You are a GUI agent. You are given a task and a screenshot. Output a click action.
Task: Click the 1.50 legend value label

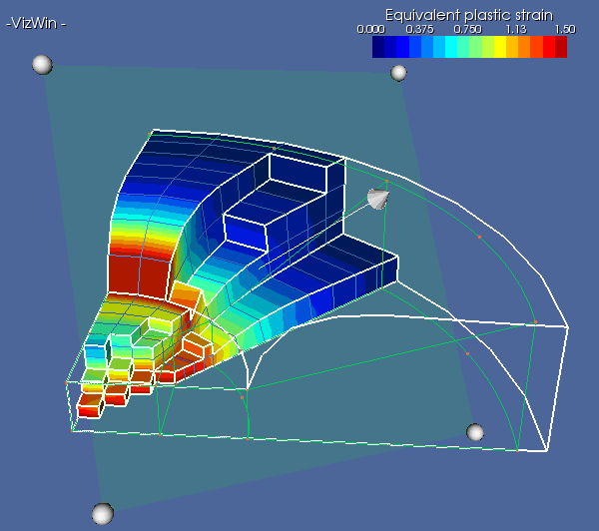(x=565, y=29)
